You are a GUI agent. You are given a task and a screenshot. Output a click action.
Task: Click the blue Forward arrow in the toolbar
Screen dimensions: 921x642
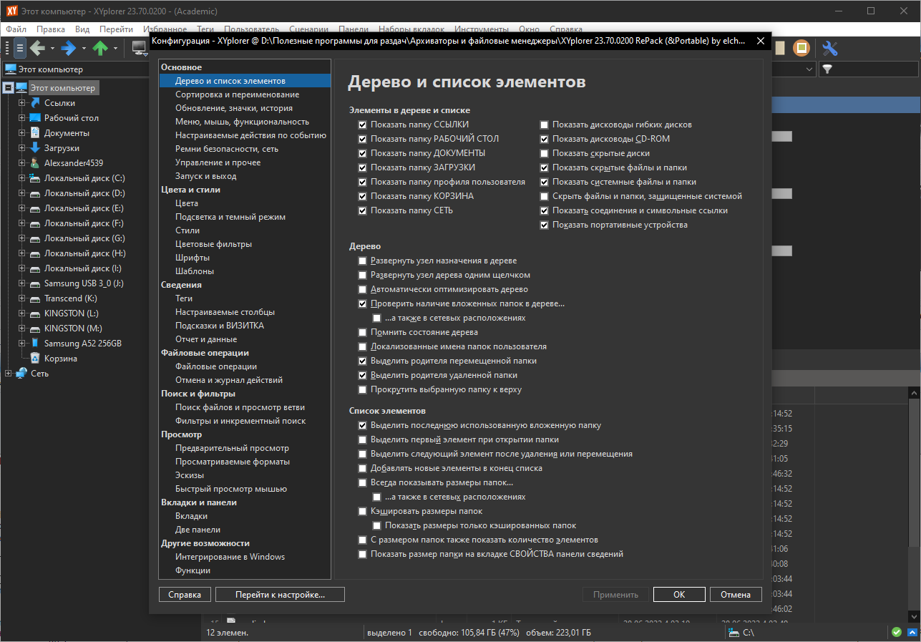pyautogui.click(x=69, y=49)
